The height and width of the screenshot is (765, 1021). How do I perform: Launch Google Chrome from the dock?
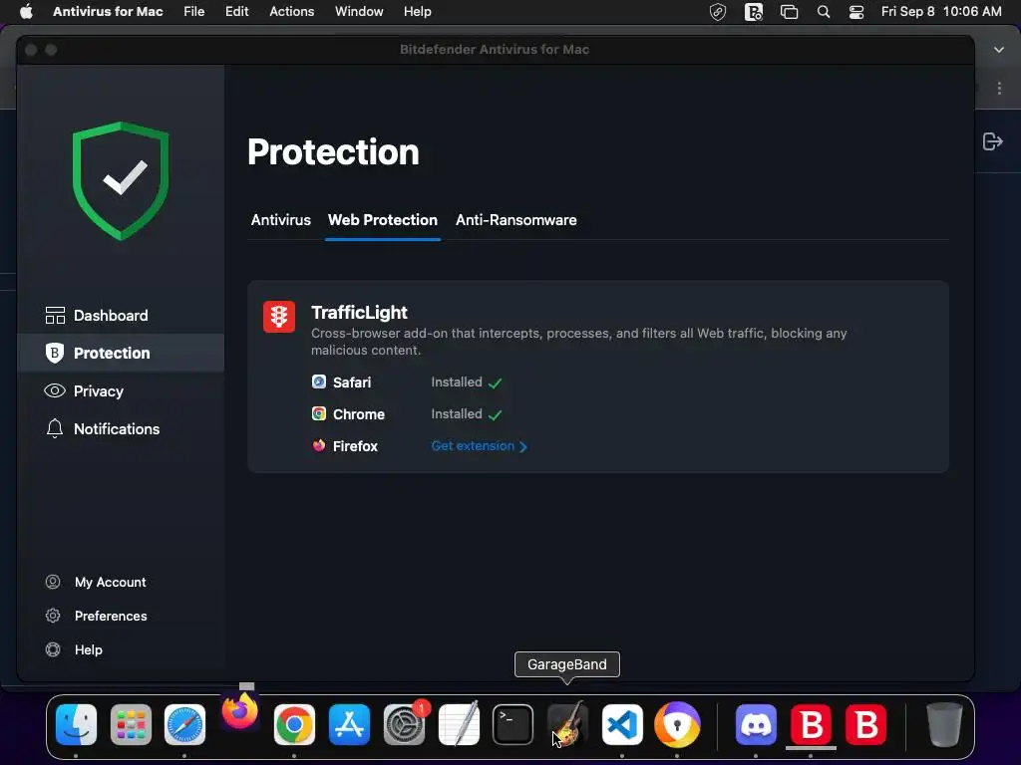[x=294, y=724]
